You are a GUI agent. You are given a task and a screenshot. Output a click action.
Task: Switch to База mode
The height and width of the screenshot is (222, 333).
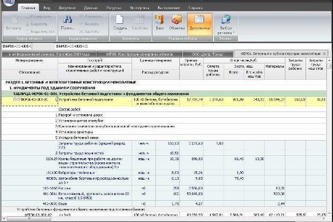click(x=160, y=22)
